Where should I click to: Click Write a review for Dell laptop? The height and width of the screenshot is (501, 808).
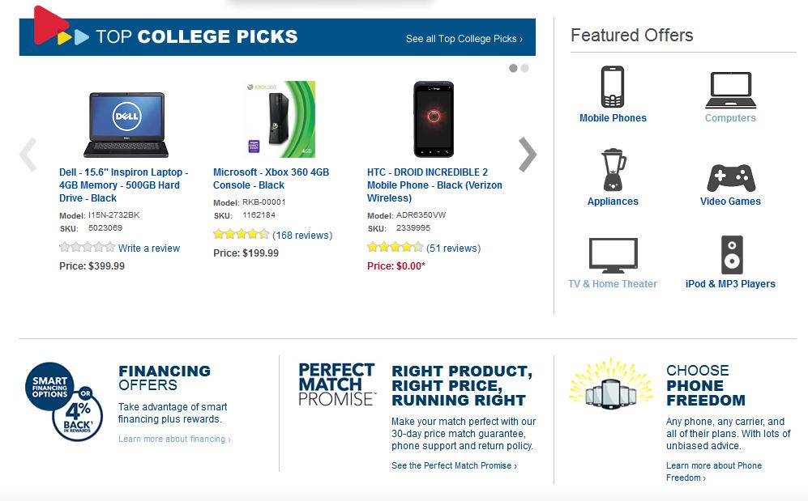[149, 248]
